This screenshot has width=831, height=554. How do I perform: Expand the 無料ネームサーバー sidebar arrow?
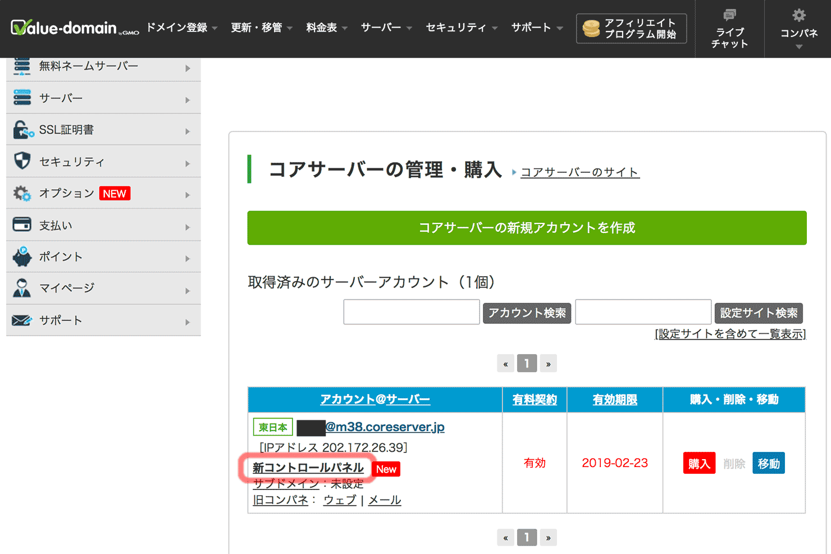[x=188, y=68]
